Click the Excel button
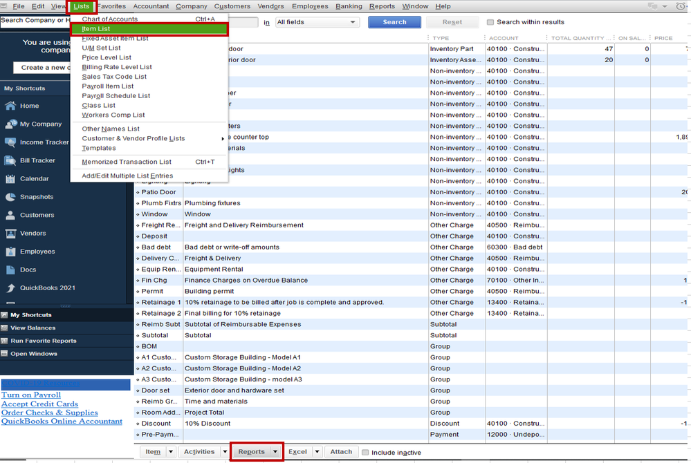This screenshot has height=463, width=691. coord(297,451)
